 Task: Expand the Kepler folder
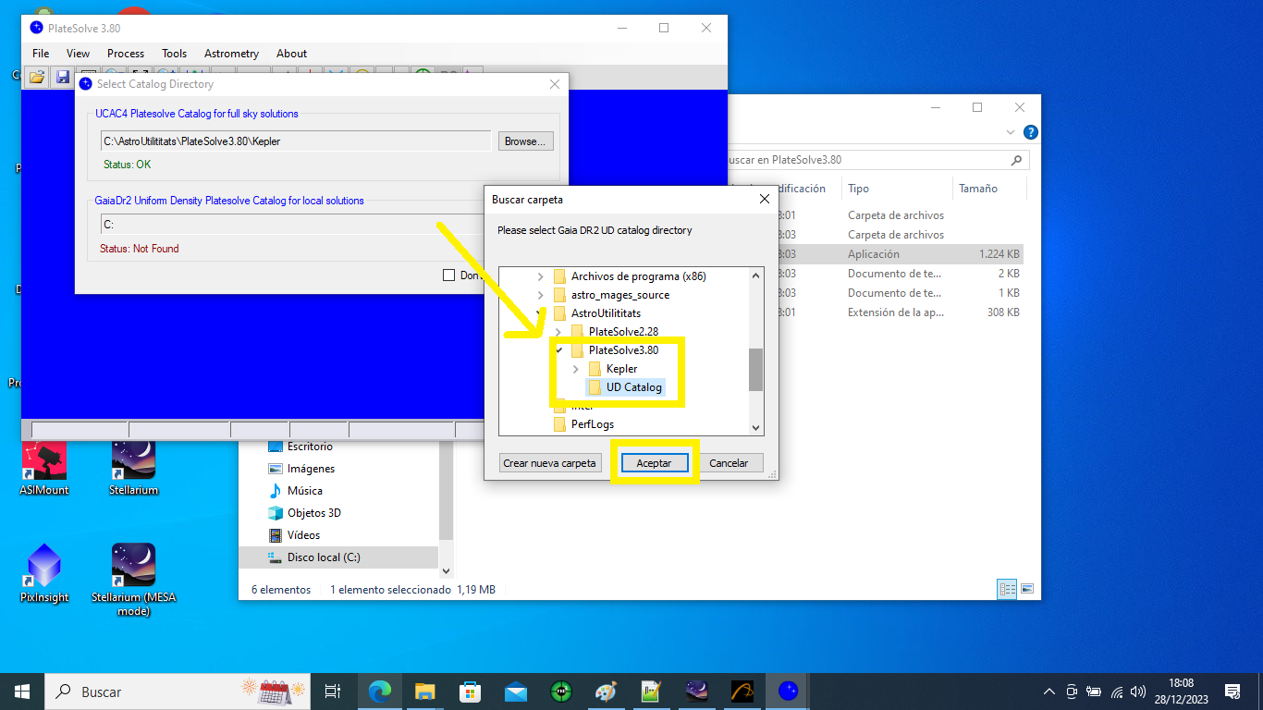coord(576,369)
